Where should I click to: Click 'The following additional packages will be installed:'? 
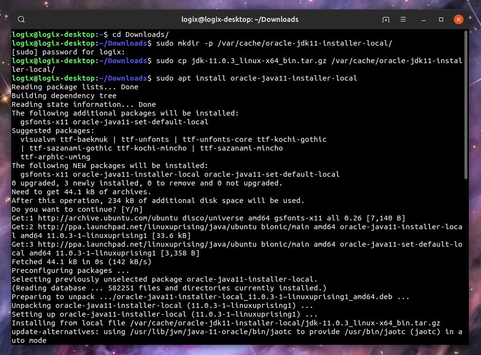[125, 113]
